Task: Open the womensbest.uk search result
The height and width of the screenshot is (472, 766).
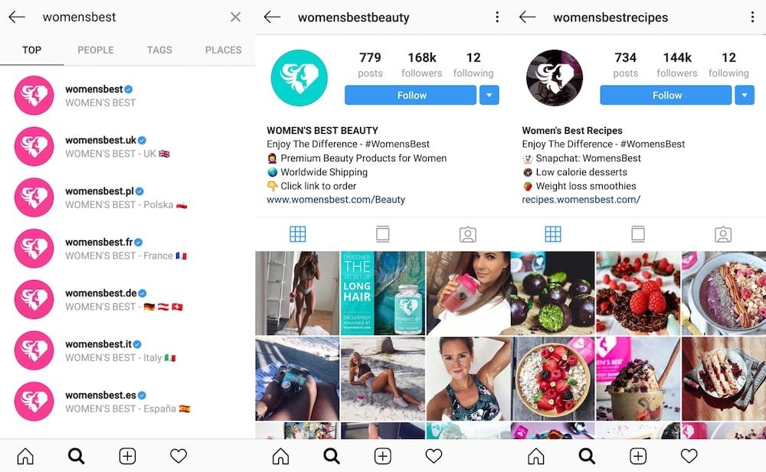Action: tap(127, 146)
